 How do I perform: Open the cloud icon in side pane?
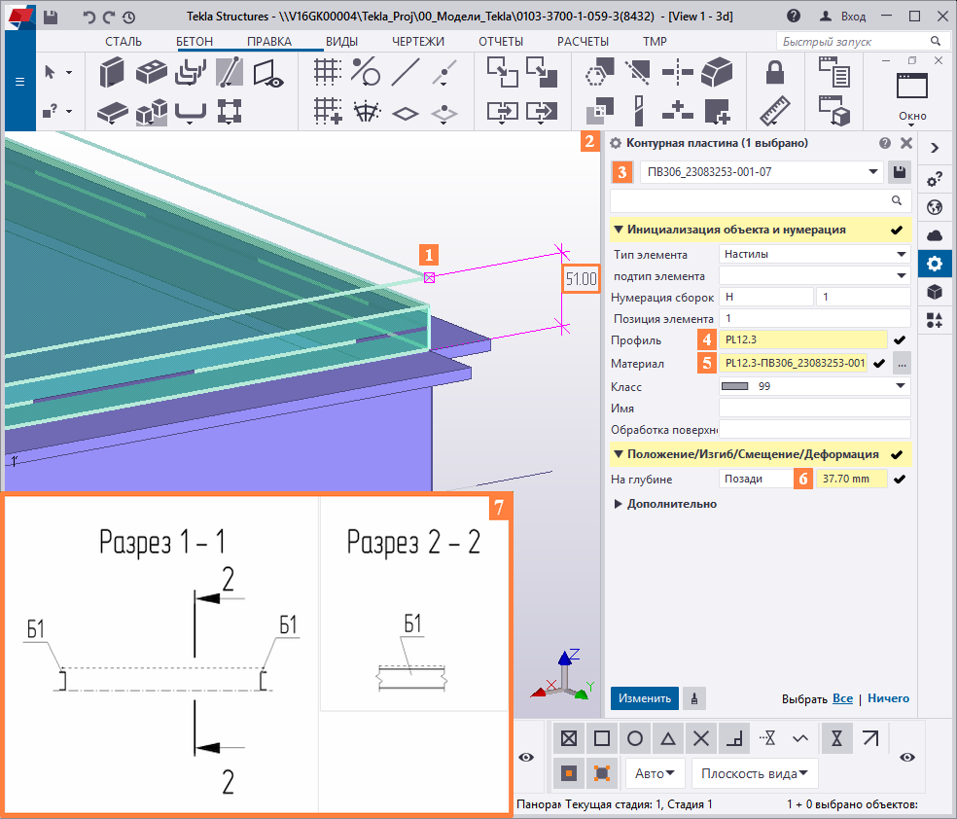coord(935,235)
